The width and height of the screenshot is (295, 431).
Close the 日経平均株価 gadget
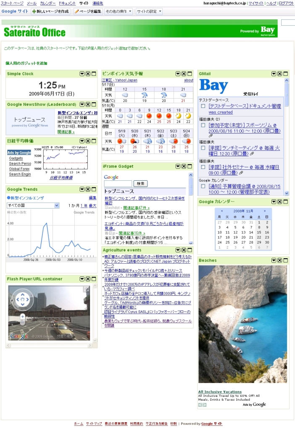coord(88,141)
